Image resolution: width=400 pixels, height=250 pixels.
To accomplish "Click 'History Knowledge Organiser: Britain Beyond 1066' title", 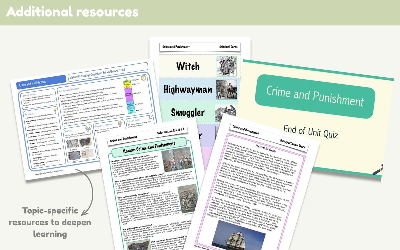I will coord(97,74).
